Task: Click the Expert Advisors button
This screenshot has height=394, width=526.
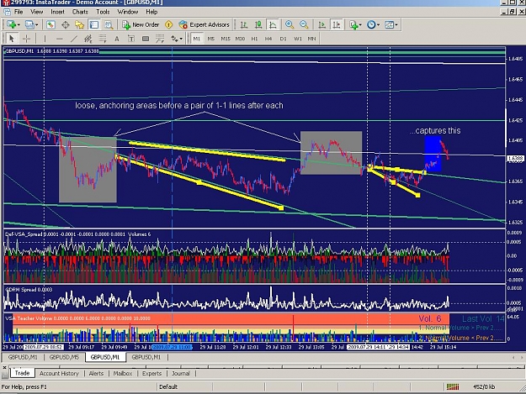Action: point(205,24)
